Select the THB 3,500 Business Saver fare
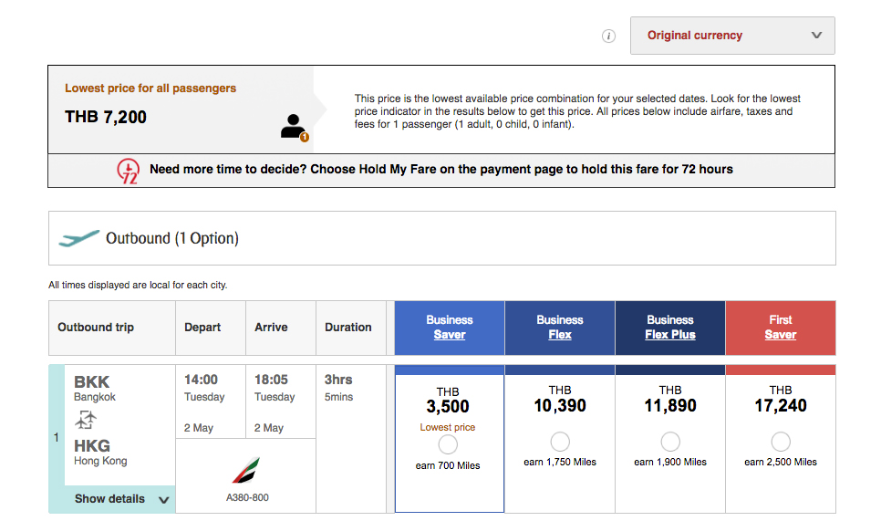881x521 pixels. tap(448, 444)
